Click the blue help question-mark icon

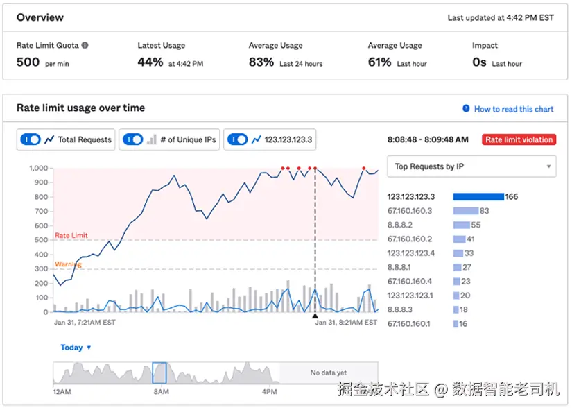(x=466, y=108)
